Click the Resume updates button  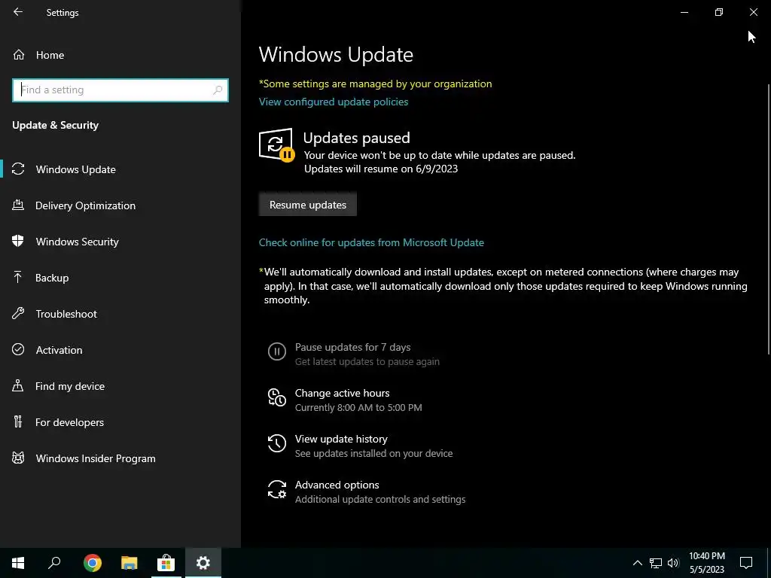(x=308, y=205)
